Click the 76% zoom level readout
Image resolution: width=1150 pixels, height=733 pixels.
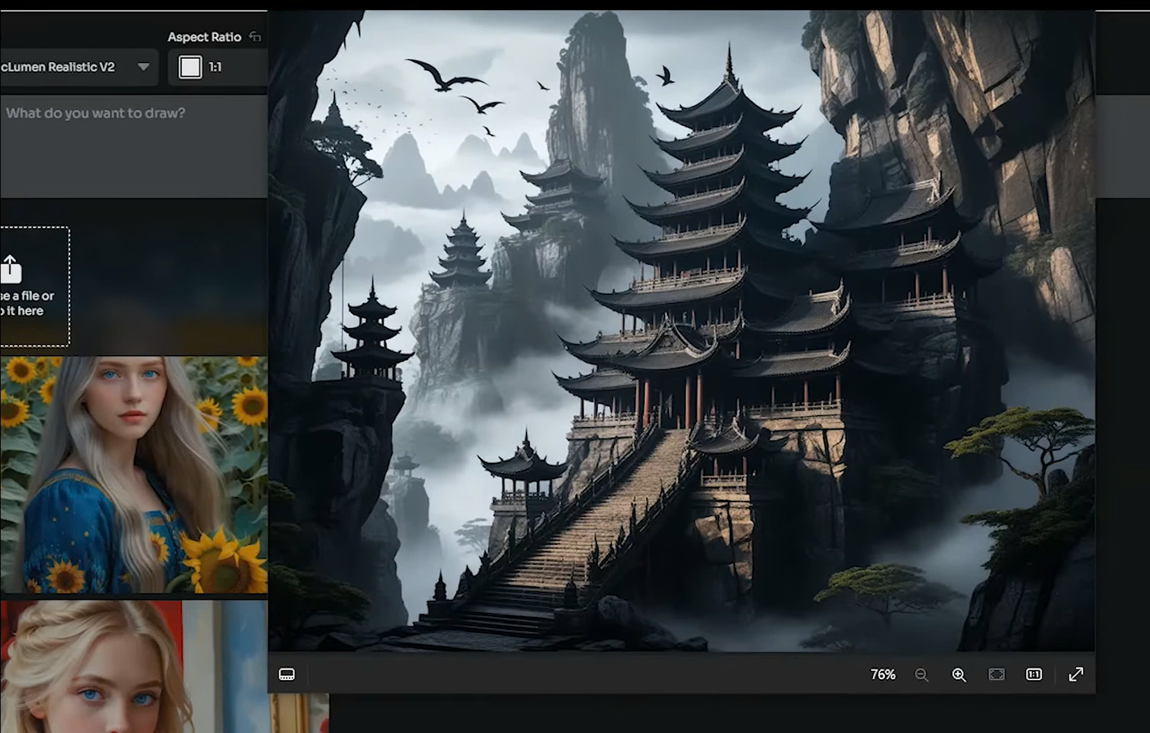pyautogui.click(x=883, y=674)
